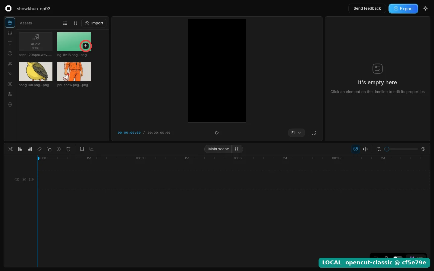Open the Sounds tab in sidebar
The image size is (434, 271).
(10, 33)
